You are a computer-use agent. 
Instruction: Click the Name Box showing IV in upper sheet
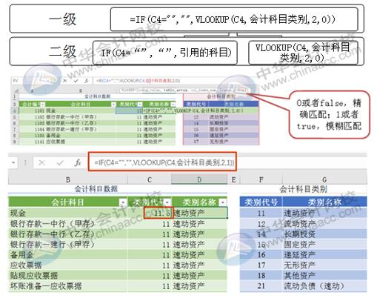pyautogui.click(x=16, y=81)
